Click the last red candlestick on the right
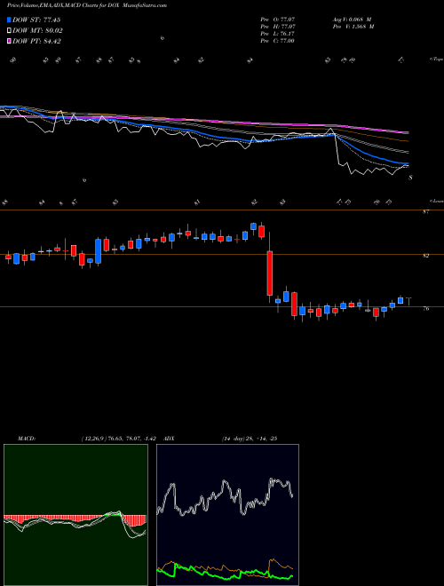The width and height of the screenshot is (444, 586). [408, 297]
